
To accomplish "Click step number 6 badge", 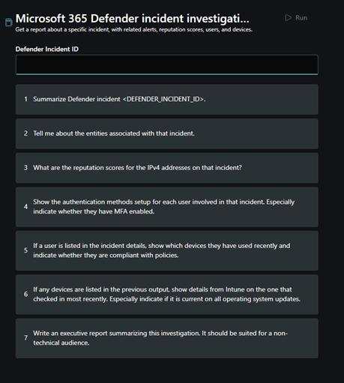I will pyautogui.click(x=25, y=294).
